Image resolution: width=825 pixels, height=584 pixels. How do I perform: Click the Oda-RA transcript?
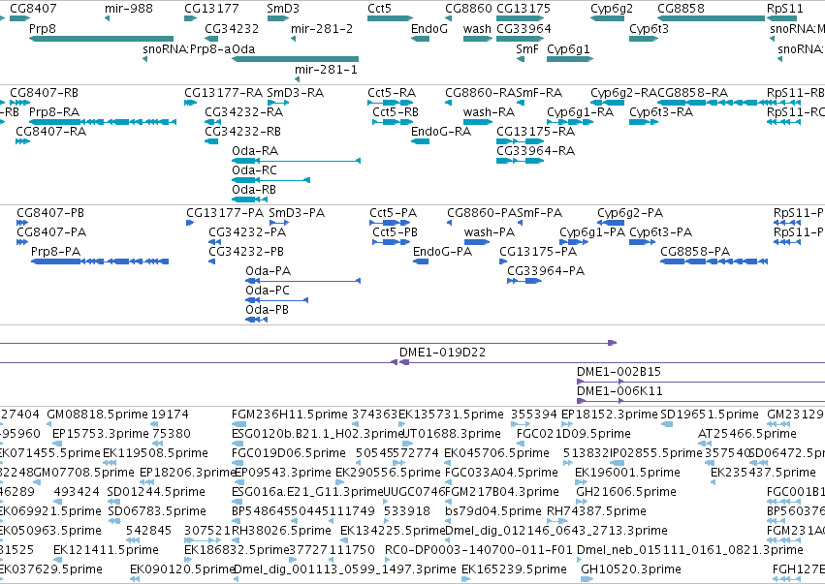coord(297,161)
